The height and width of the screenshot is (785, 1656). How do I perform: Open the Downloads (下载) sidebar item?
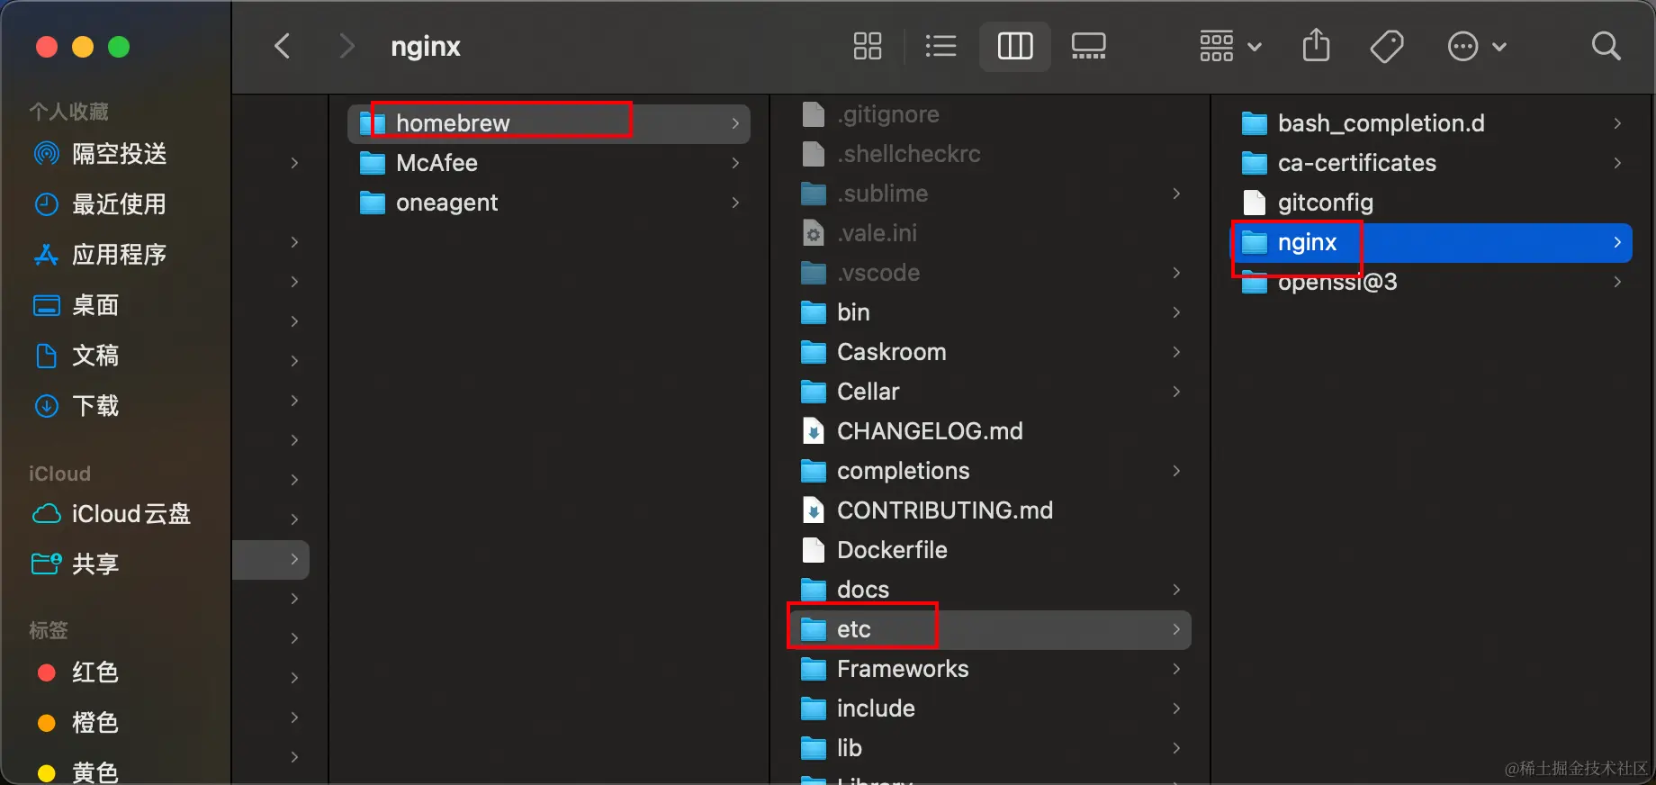coord(94,406)
